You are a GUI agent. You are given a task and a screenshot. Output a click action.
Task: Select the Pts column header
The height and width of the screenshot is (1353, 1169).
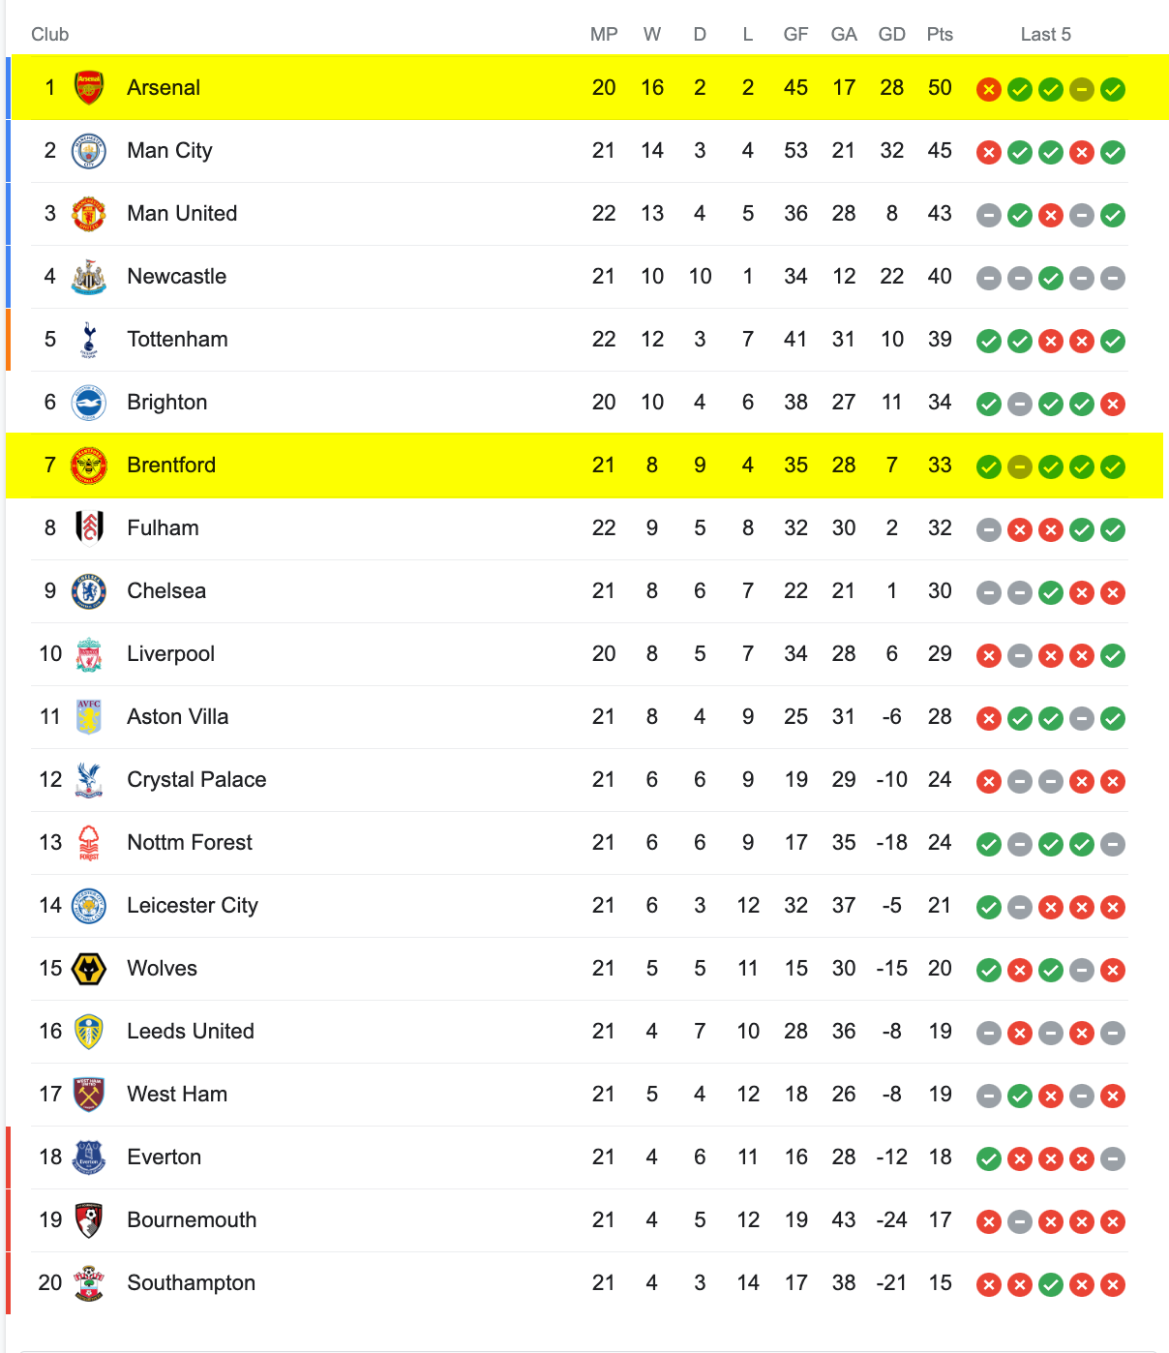(940, 35)
